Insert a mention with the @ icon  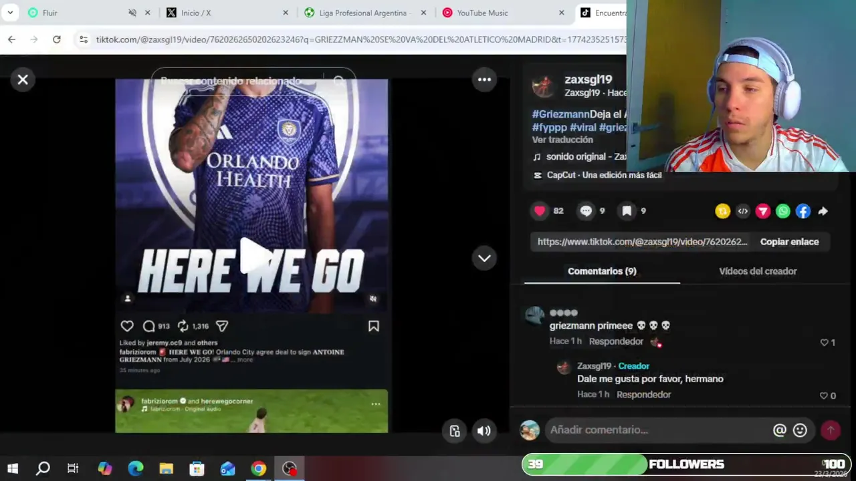[x=780, y=430]
